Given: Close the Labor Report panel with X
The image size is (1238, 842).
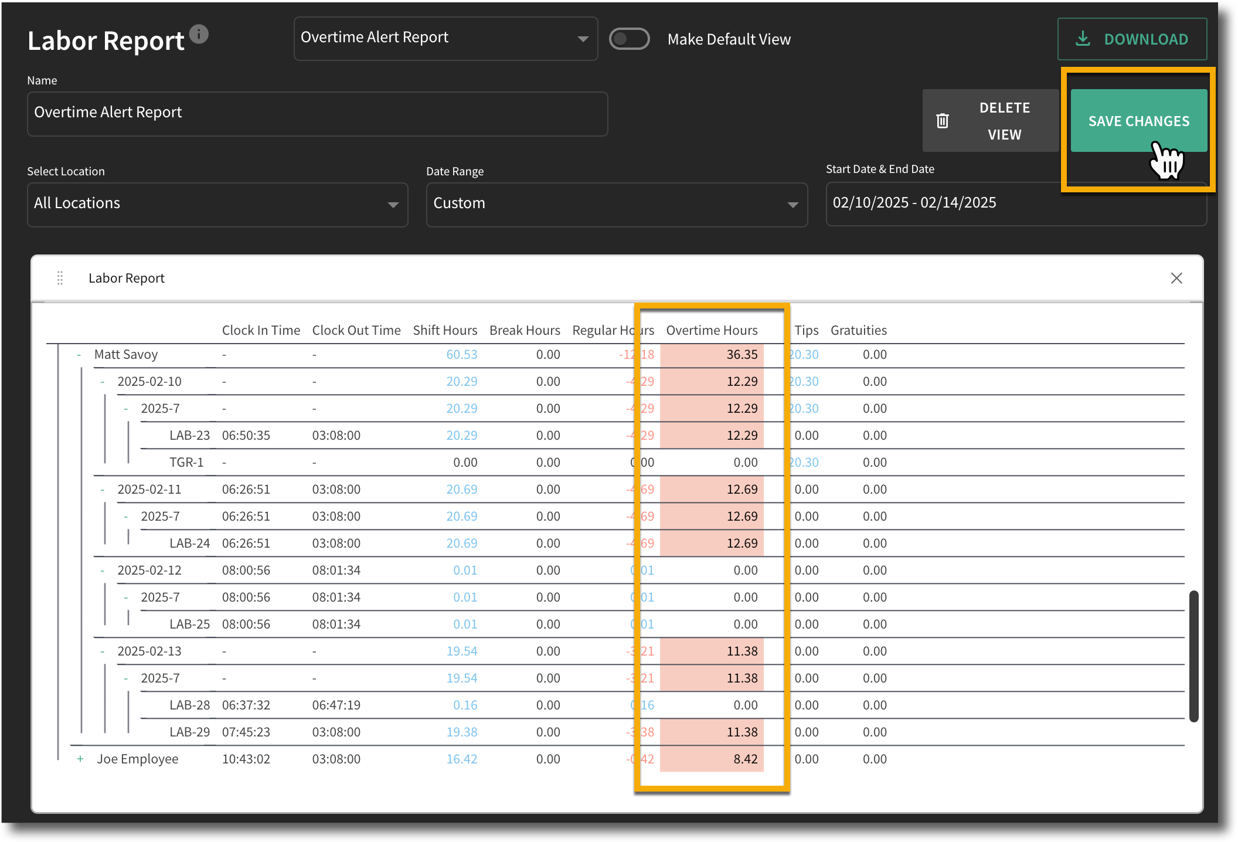Looking at the screenshot, I should (x=1176, y=278).
